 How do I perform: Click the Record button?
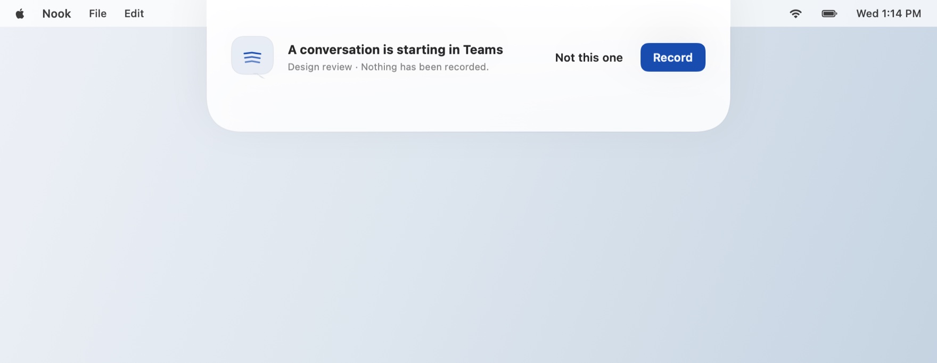click(x=672, y=57)
